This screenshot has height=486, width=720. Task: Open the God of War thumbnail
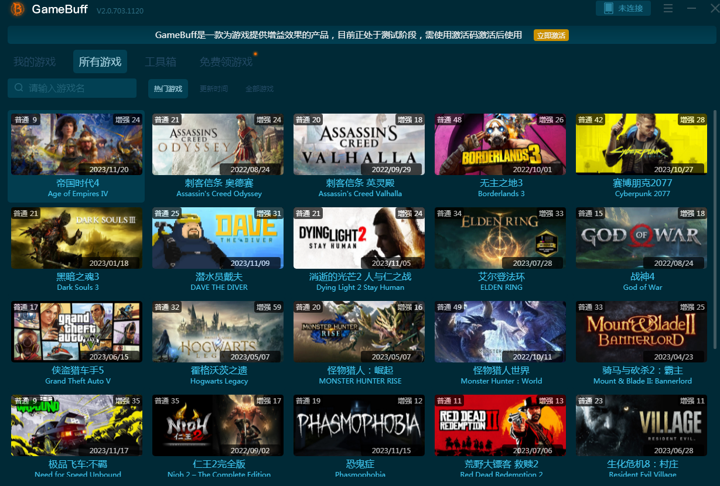pos(641,238)
